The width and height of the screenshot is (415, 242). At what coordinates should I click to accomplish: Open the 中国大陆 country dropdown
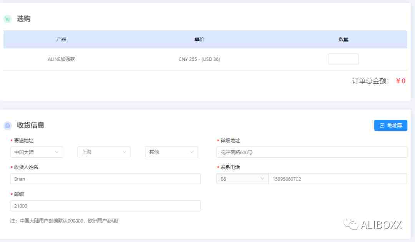pyautogui.click(x=37, y=152)
